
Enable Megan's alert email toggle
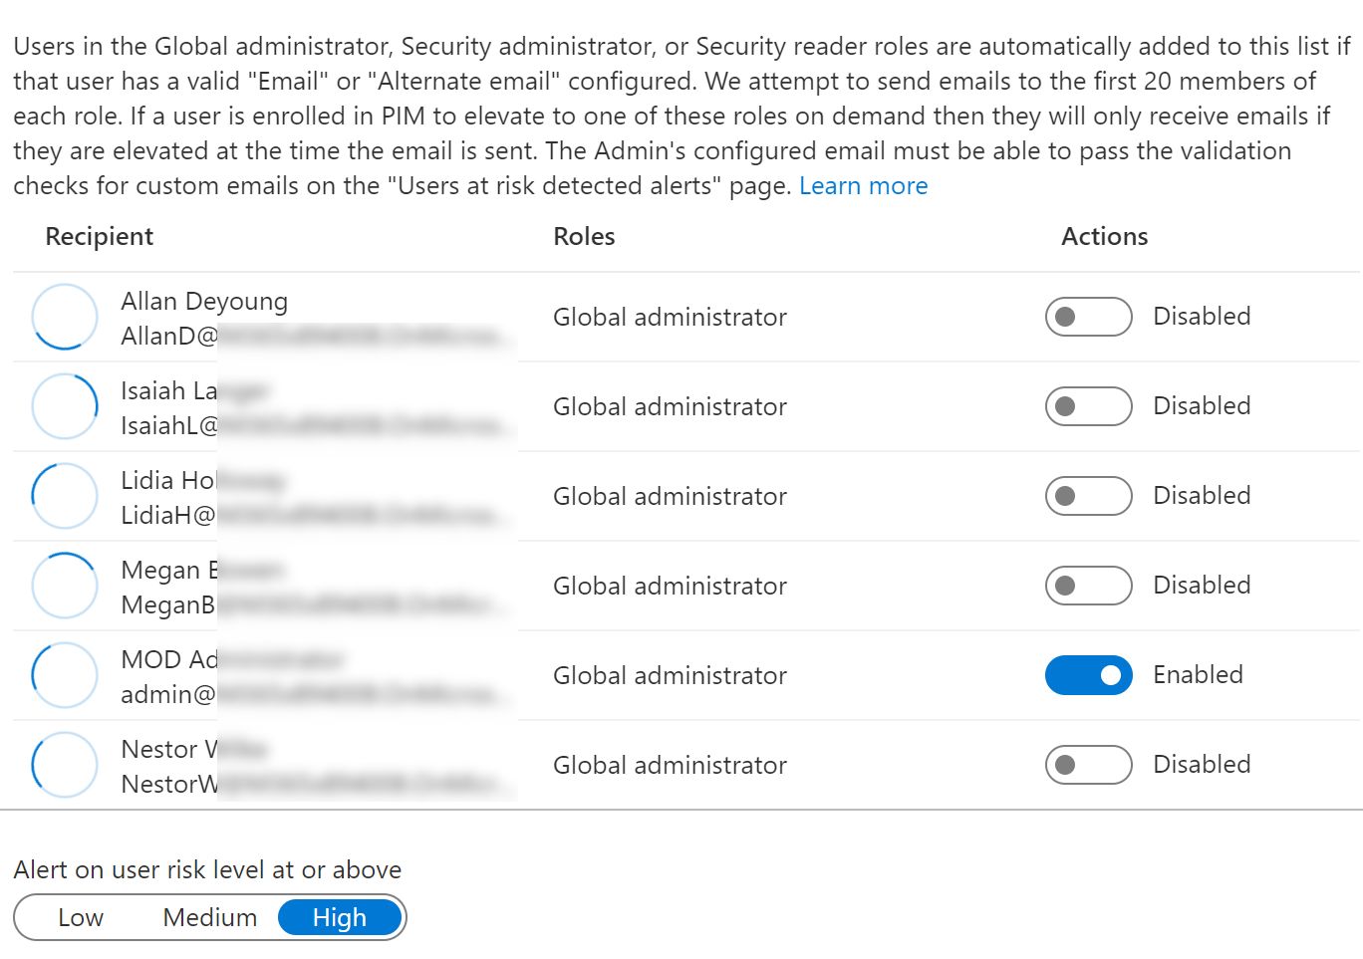(1088, 586)
